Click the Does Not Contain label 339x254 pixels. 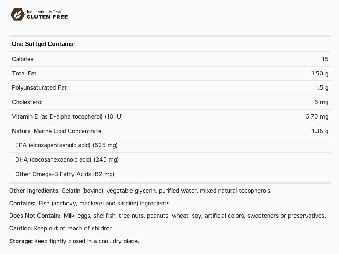point(35,216)
